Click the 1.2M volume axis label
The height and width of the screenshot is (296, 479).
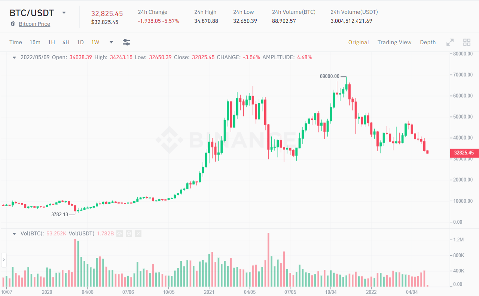coord(458,239)
